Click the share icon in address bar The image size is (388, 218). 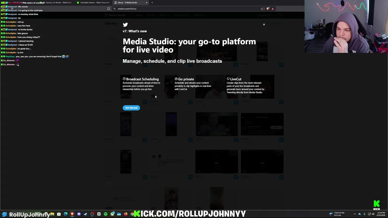pos(262,8)
